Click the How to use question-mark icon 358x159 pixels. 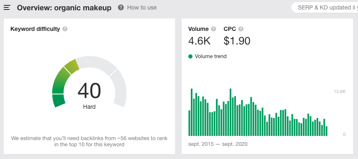coord(121,7)
